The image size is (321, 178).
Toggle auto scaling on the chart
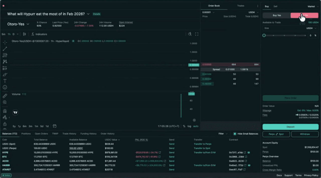[x=196, y=126]
